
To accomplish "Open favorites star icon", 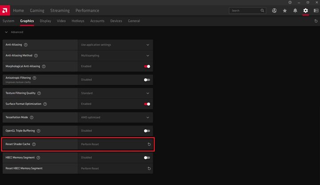I will 285,11.
